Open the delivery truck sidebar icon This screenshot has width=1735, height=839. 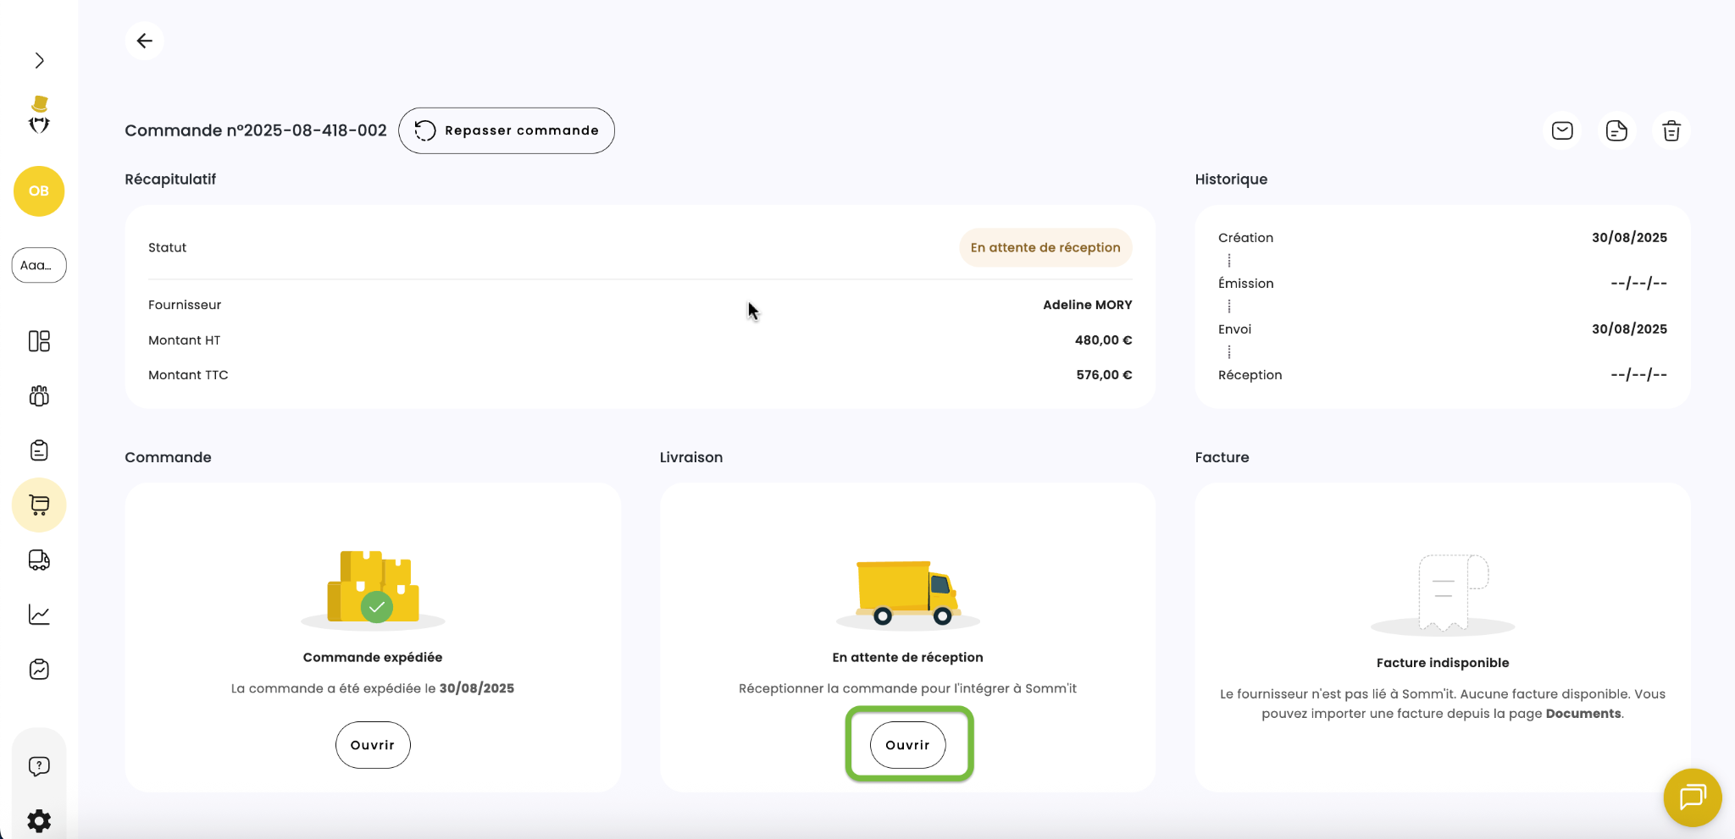click(39, 560)
